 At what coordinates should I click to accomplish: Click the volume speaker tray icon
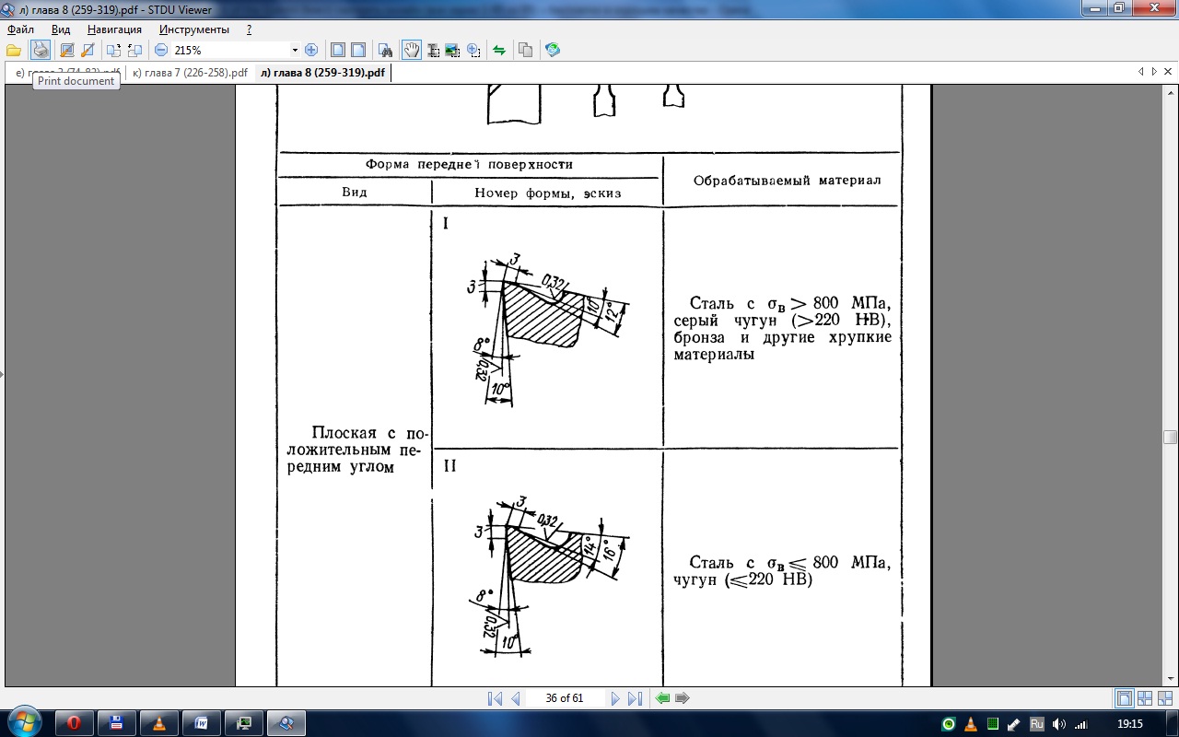(x=1059, y=724)
